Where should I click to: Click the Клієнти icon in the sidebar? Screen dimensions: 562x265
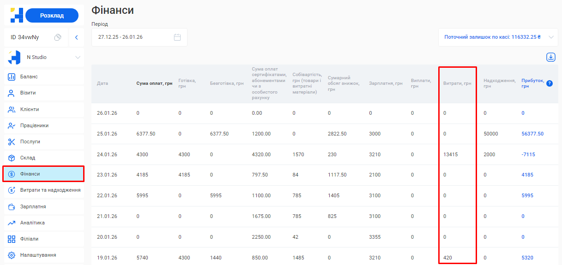(12, 110)
